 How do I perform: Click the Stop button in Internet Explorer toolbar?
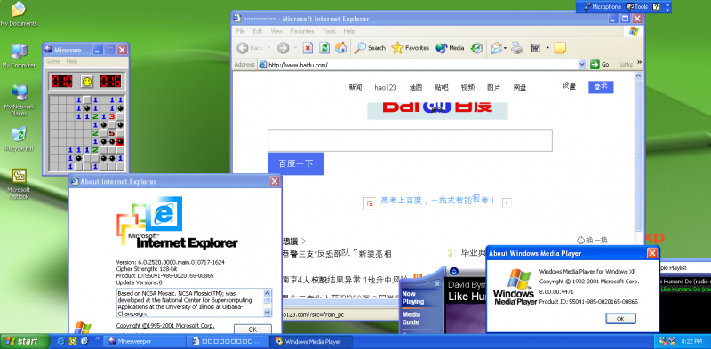click(x=308, y=48)
